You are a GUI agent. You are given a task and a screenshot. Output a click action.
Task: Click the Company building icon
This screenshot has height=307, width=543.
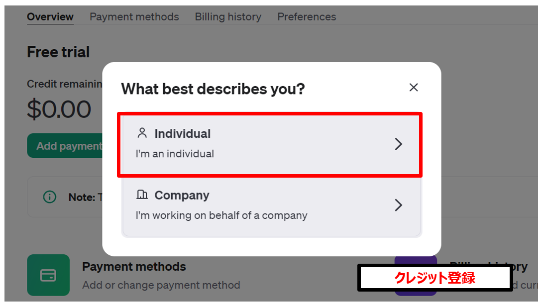(142, 195)
